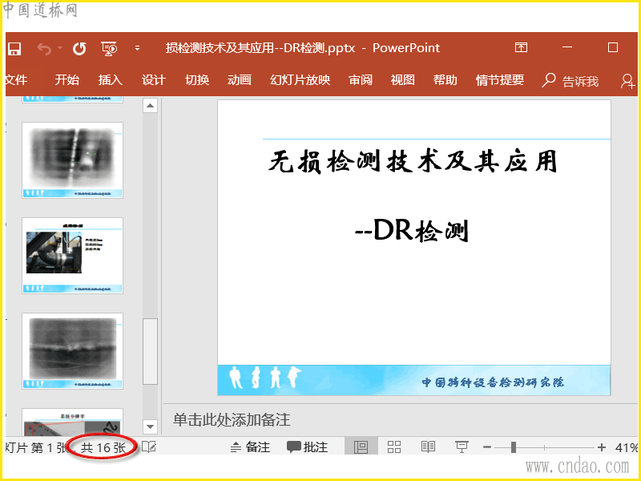Select the blurry weld X-ray slide thumbnail
641x481 pixels.
72,160
